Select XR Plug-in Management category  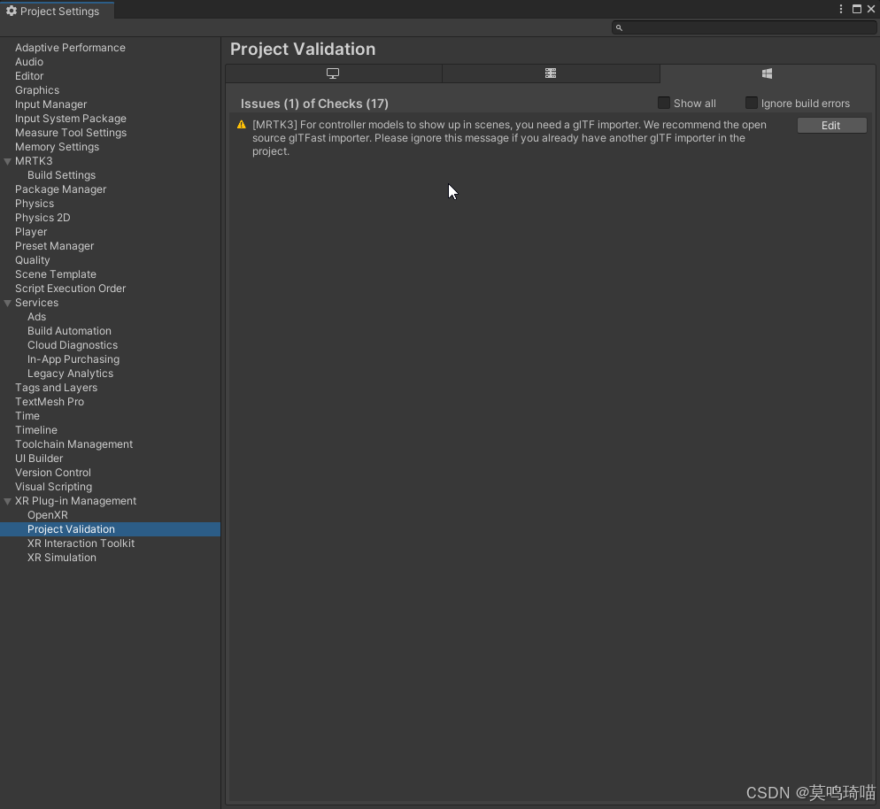76,500
